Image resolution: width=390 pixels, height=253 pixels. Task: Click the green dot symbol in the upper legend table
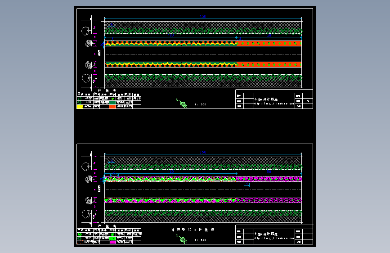pos(112,99)
